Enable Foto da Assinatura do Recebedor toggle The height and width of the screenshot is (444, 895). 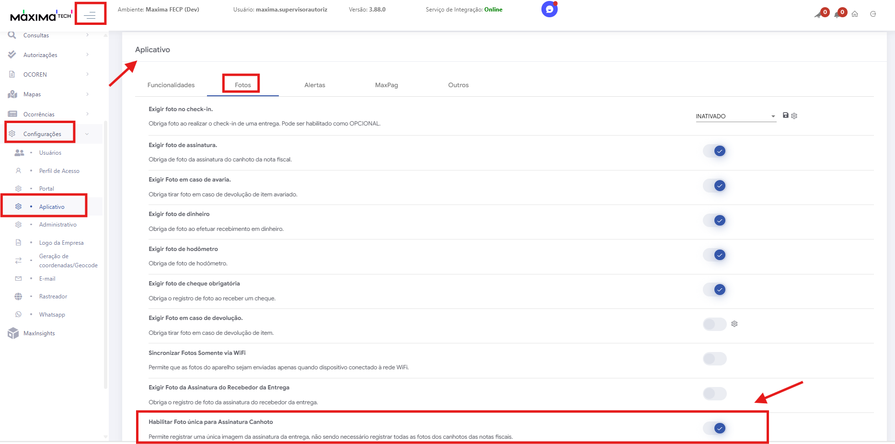(x=715, y=394)
